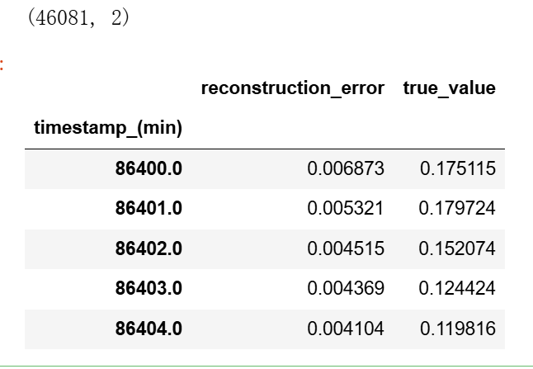Click the true_value cell 0.119816

pyautogui.click(x=458, y=329)
